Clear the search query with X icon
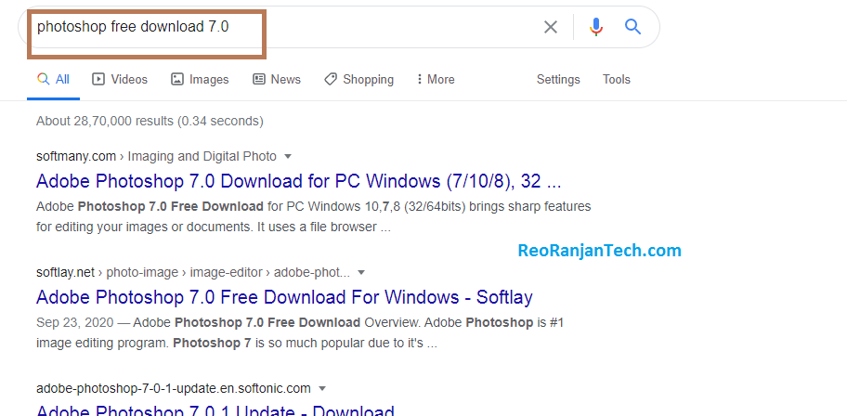This screenshot has width=847, height=416. [550, 27]
